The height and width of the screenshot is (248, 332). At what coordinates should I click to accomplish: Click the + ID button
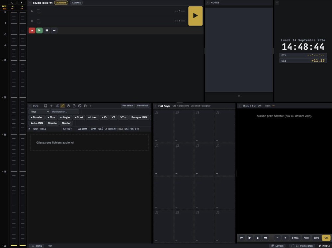click(104, 117)
